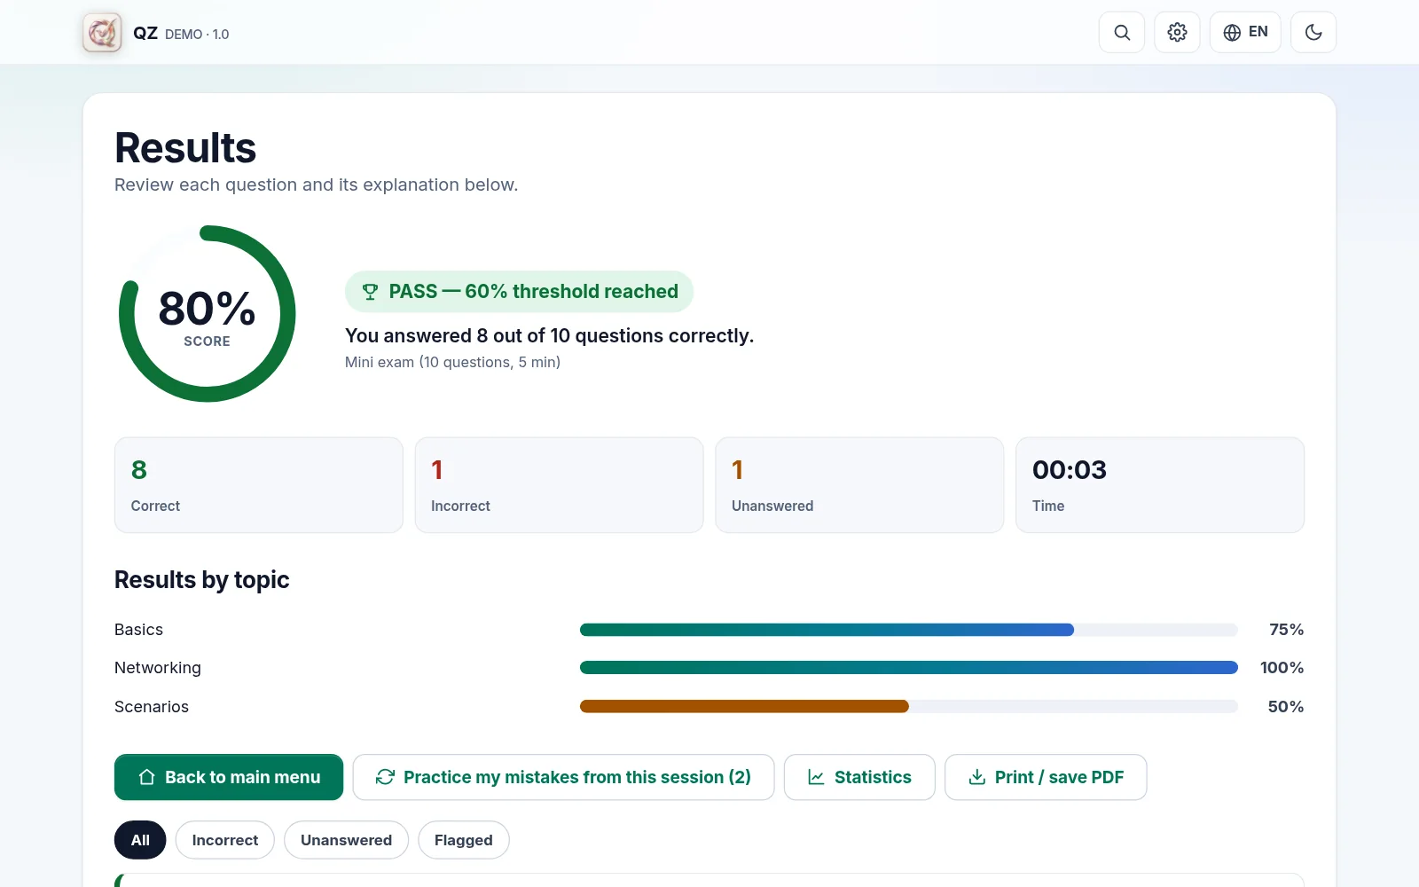The image size is (1419, 887).
Task: Click the "75%" value for Basics
Action: (1286, 630)
